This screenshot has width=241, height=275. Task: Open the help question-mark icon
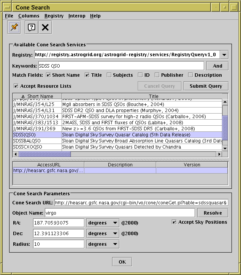coord(32,27)
